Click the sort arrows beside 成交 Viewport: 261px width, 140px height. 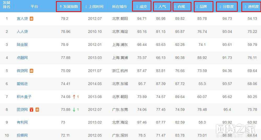[x=137, y=7]
